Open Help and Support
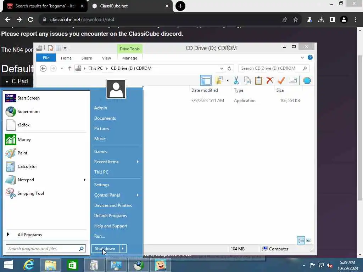 point(111,226)
